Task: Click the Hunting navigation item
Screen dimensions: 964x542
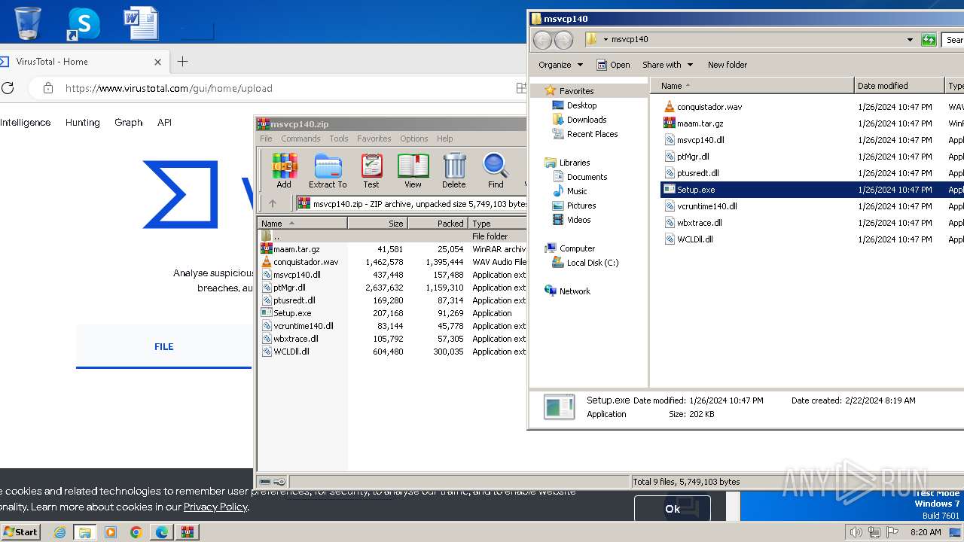Action: [x=83, y=123]
